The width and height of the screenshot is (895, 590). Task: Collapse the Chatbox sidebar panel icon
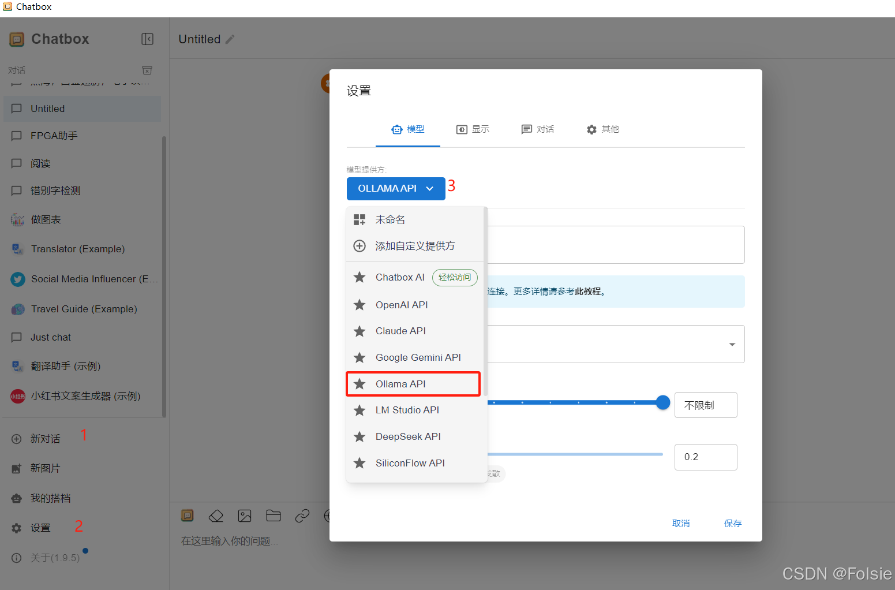[148, 39]
